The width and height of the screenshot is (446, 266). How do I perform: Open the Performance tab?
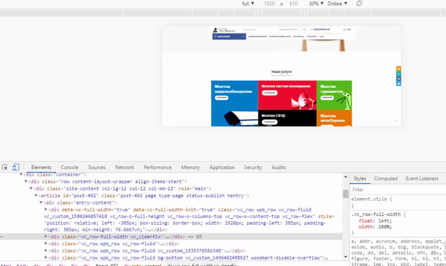pos(157,167)
